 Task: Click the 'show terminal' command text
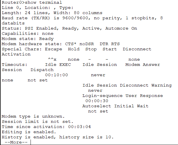43,3
